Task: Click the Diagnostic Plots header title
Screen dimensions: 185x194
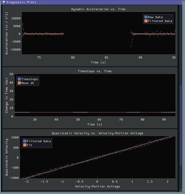Action: click(x=21, y=2)
